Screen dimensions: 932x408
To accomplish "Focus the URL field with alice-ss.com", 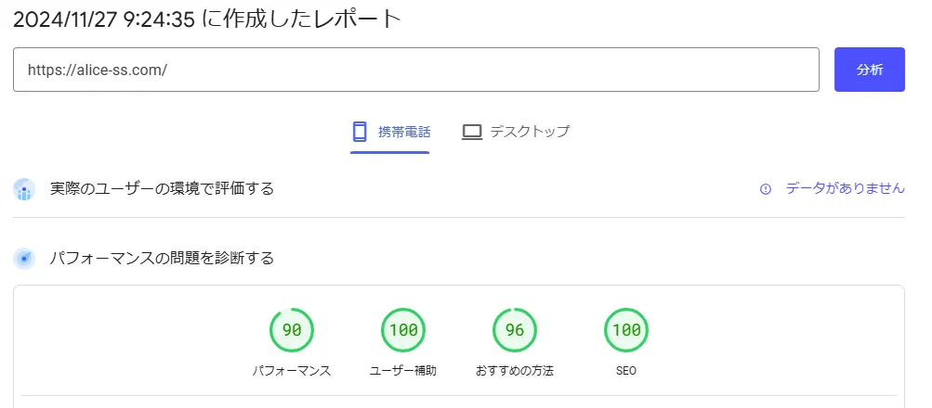I will pyautogui.click(x=416, y=70).
